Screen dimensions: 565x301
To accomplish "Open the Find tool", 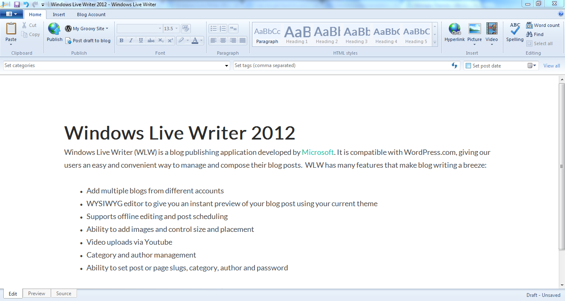I will coord(535,34).
